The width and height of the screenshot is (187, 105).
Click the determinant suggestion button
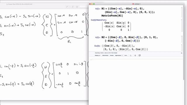[105, 55]
